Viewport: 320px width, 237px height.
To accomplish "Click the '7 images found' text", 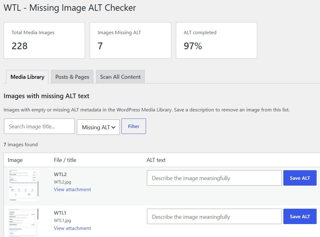I will click(x=21, y=145).
